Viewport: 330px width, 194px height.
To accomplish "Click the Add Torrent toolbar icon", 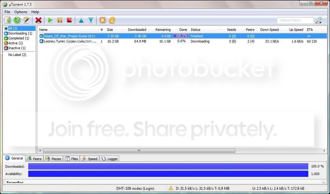I will coord(8,20).
